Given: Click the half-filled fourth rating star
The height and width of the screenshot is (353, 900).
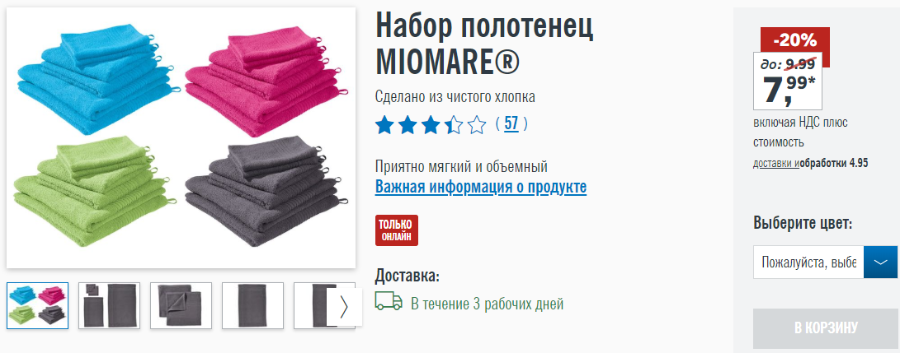Looking at the screenshot, I should coord(454,125).
